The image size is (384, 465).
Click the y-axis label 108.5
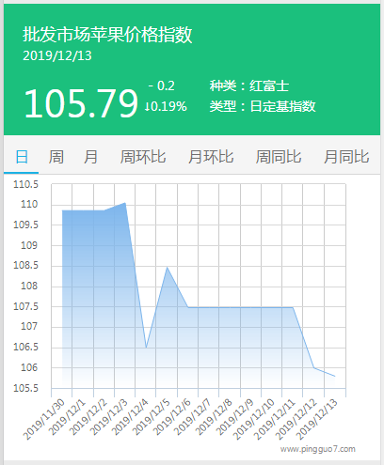pos(25,266)
